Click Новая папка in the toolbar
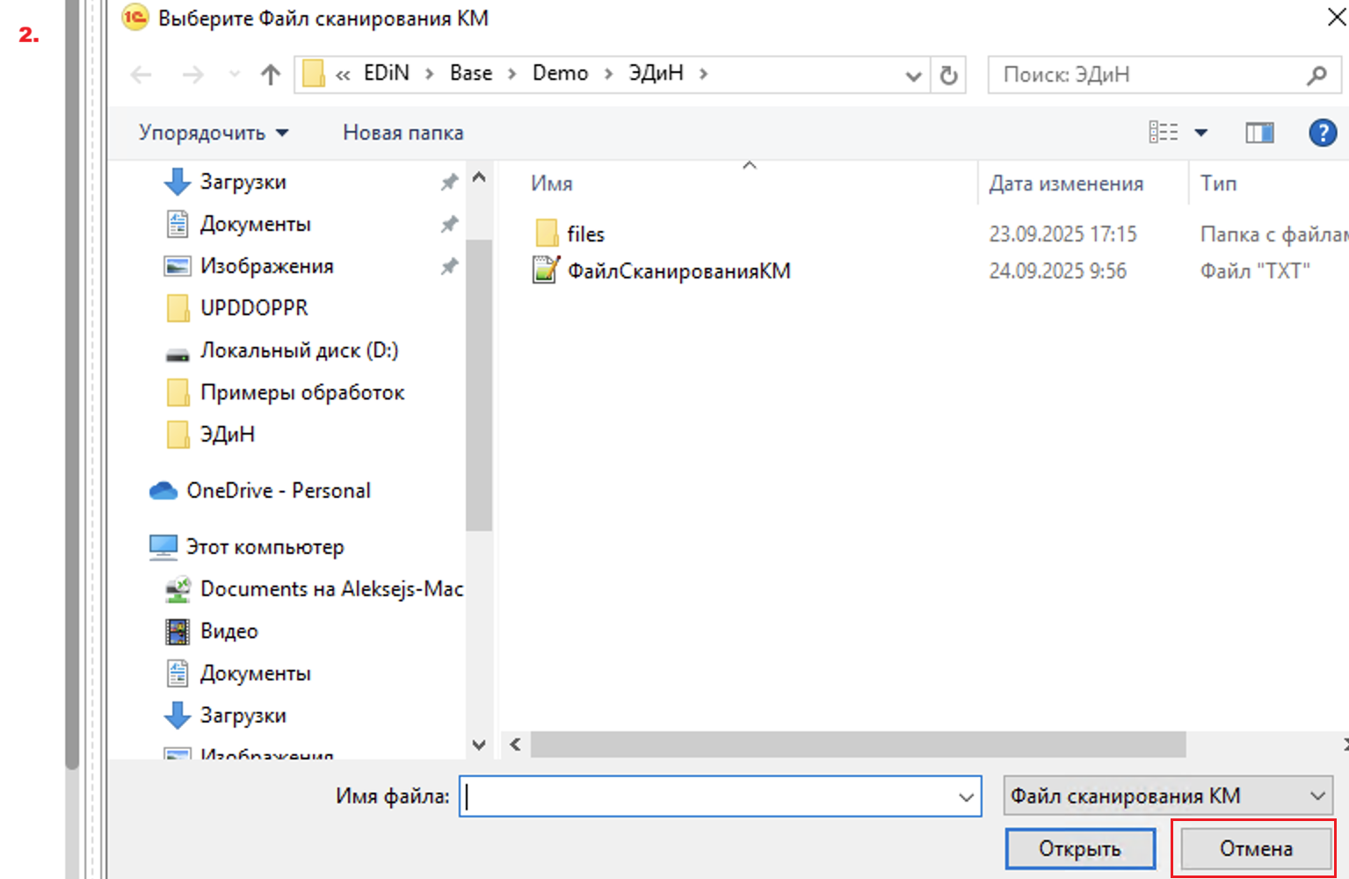Viewport: 1349px width, 879px height. 403,133
